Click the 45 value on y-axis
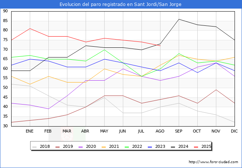 point(5,97)
